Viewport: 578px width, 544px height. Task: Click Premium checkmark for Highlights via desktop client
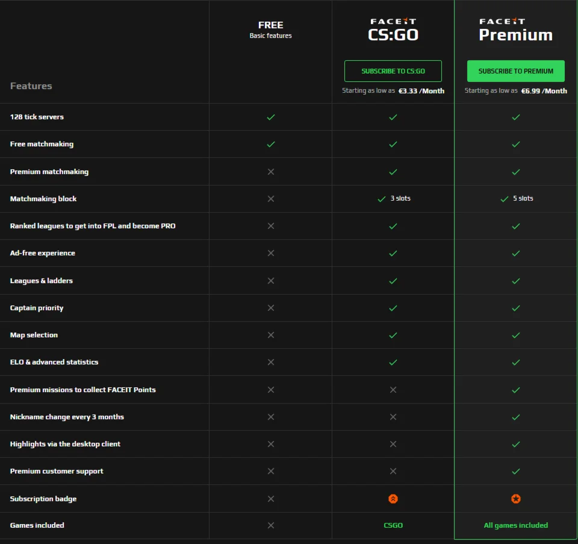516,444
